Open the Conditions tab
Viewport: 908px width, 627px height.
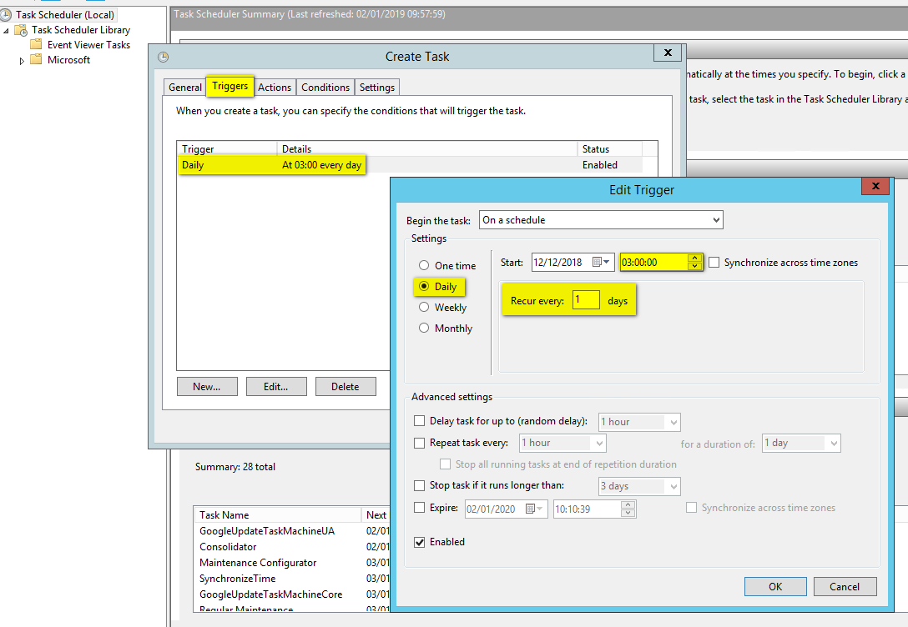point(325,88)
